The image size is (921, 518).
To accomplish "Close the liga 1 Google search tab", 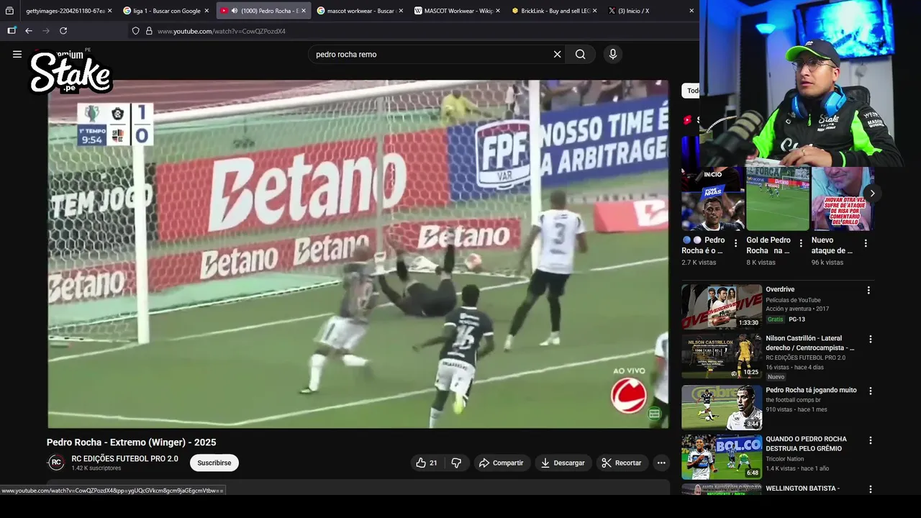I will (x=207, y=11).
